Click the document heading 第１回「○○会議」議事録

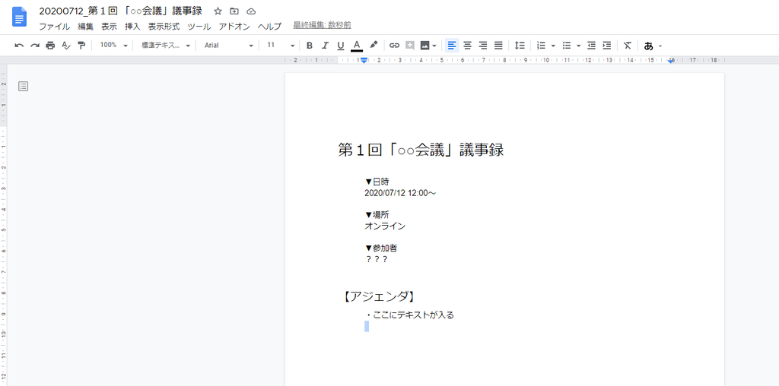[x=421, y=150]
